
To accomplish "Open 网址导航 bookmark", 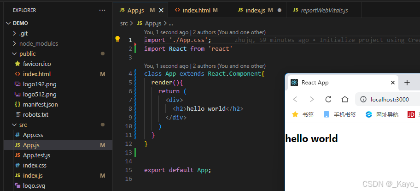I will click(x=382, y=114).
